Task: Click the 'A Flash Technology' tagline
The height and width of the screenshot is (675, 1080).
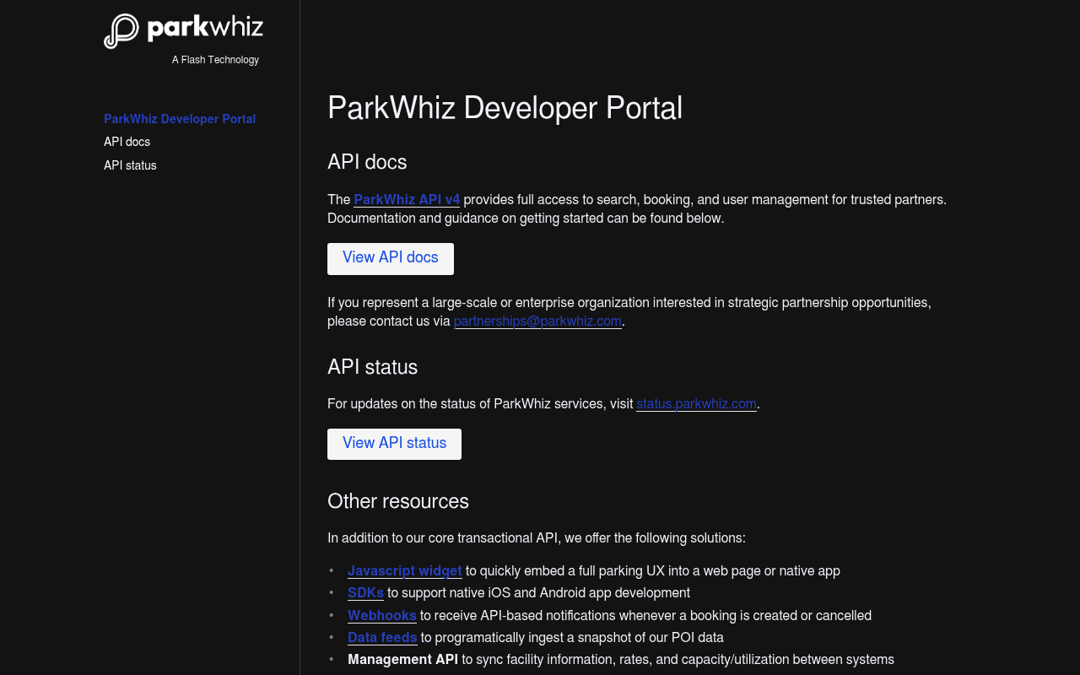Action: point(215,60)
